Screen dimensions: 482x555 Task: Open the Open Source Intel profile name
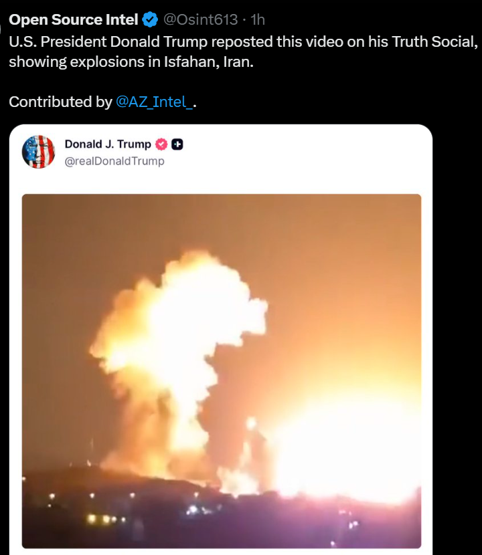pos(74,19)
